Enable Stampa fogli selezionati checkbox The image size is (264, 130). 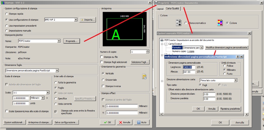(101, 62)
